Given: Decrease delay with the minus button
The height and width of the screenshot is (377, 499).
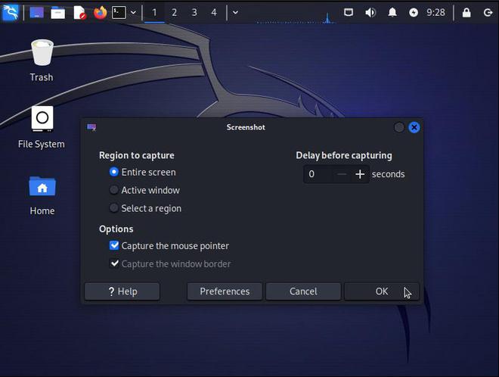Looking at the screenshot, I should pyautogui.click(x=342, y=174).
